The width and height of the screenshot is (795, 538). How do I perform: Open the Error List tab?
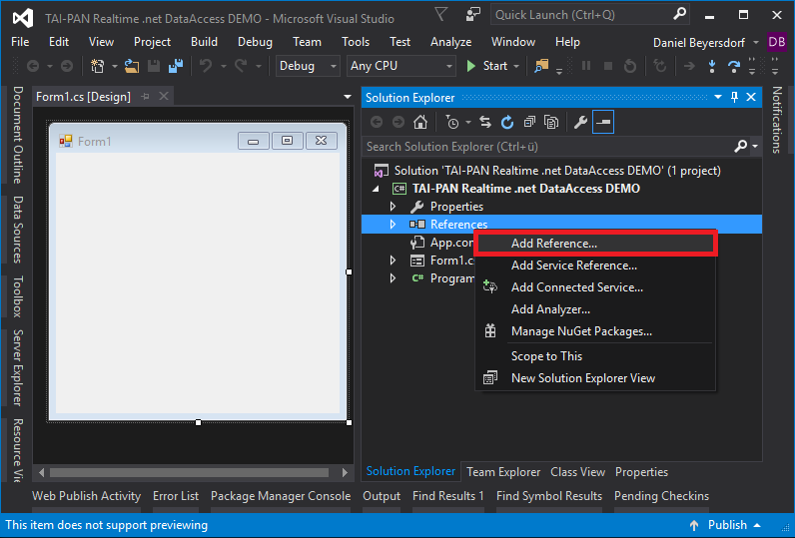[x=176, y=496]
